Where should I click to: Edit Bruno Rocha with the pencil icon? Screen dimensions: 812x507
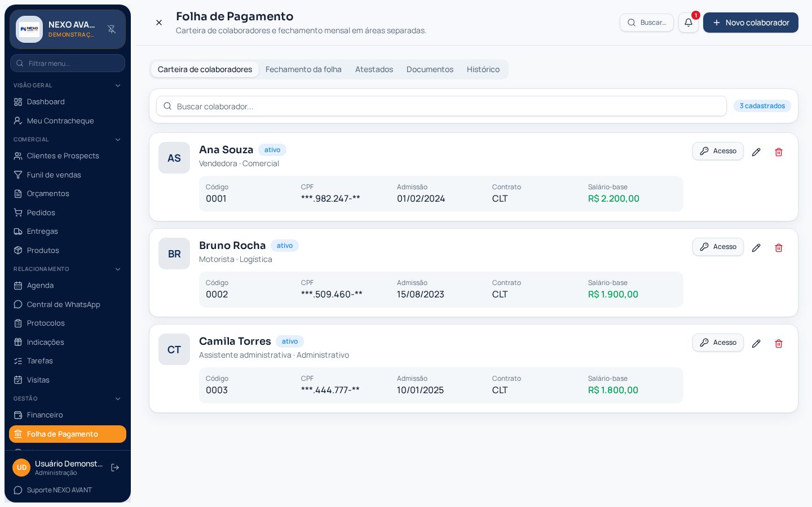click(756, 248)
